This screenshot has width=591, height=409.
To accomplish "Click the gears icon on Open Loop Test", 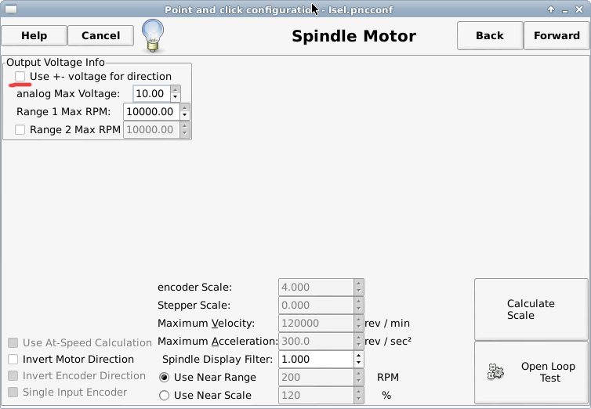I will tap(495, 371).
